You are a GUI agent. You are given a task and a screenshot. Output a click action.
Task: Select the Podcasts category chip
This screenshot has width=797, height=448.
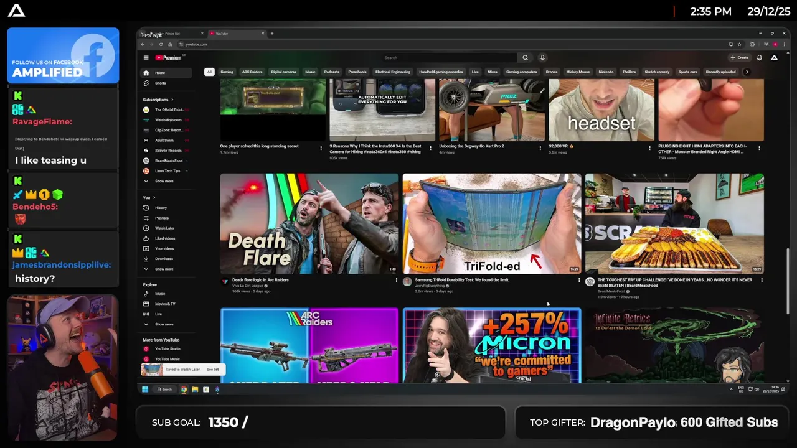pos(332,72)
